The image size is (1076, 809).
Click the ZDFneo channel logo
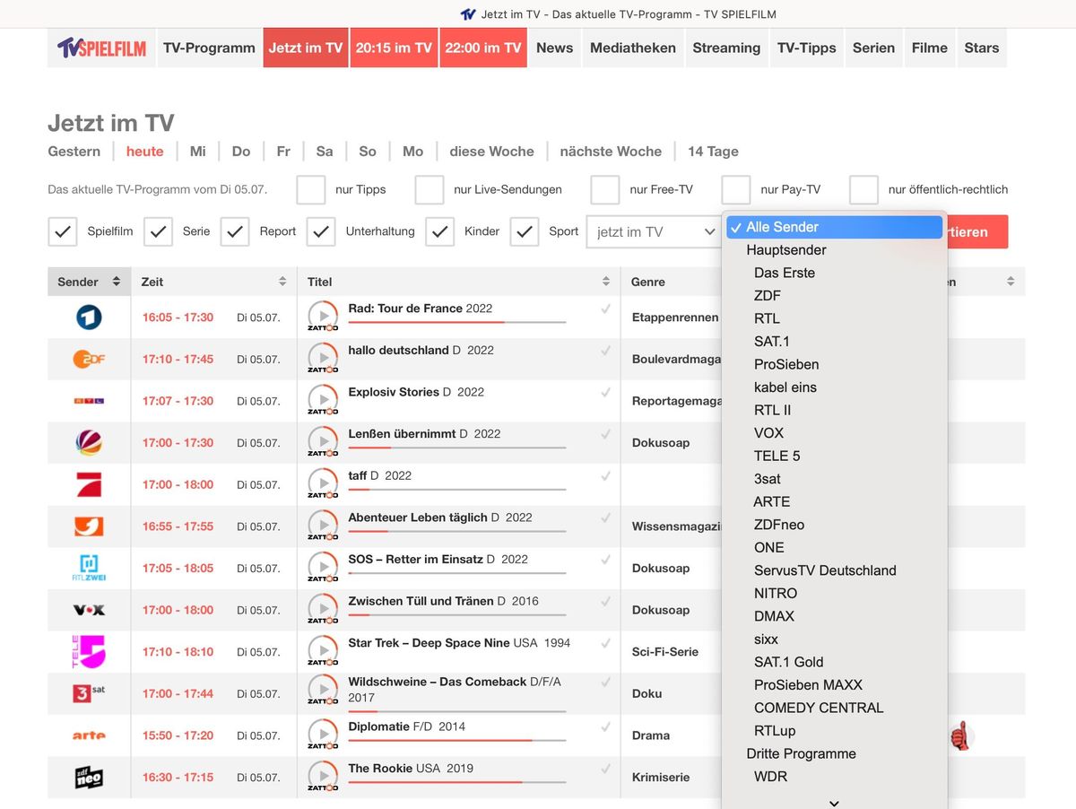point(89,778)
